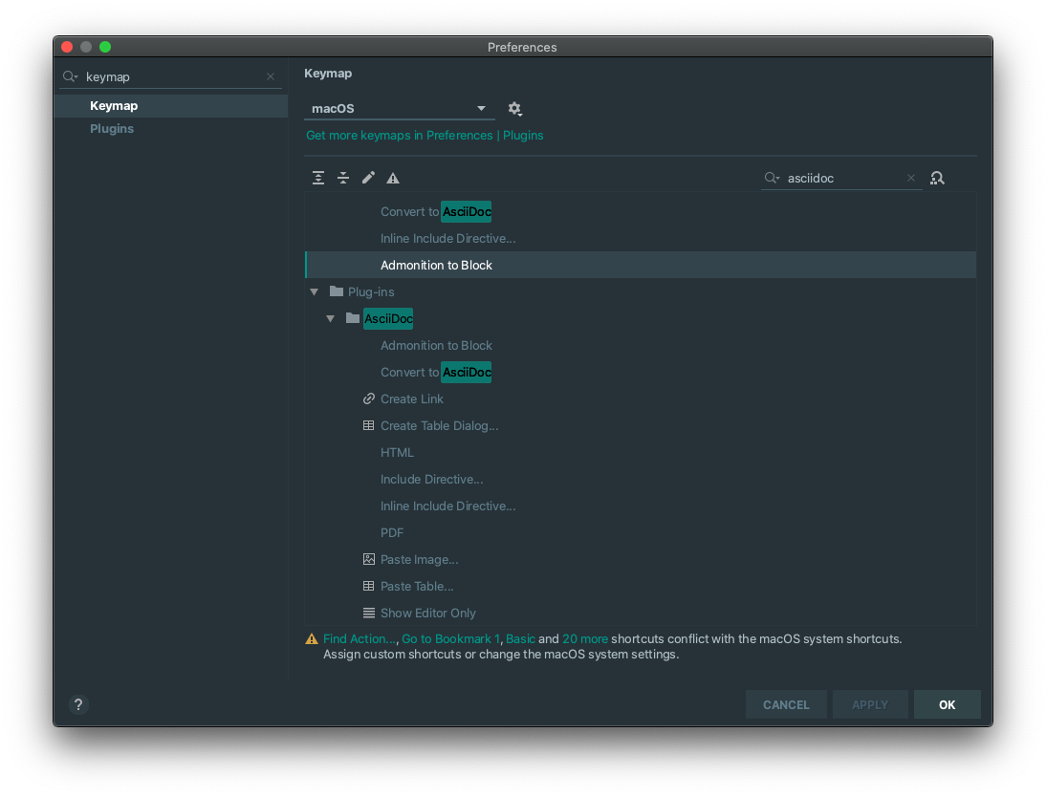Open the macOS keymap dropdown

(x=399, y=108)
